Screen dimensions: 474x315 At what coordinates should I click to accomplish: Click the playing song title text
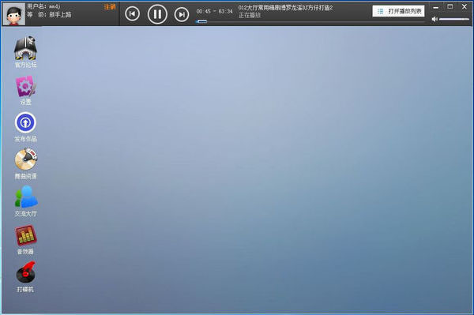tap(285, 8)
